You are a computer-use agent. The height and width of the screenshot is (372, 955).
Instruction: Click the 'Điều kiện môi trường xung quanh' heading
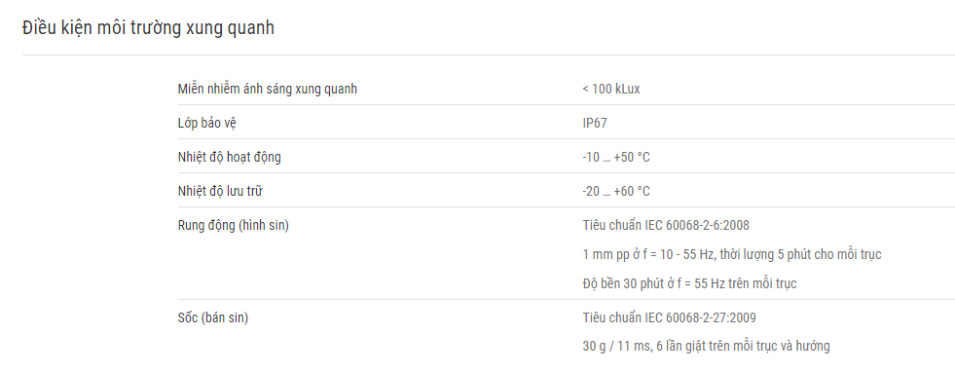[148, 28]
